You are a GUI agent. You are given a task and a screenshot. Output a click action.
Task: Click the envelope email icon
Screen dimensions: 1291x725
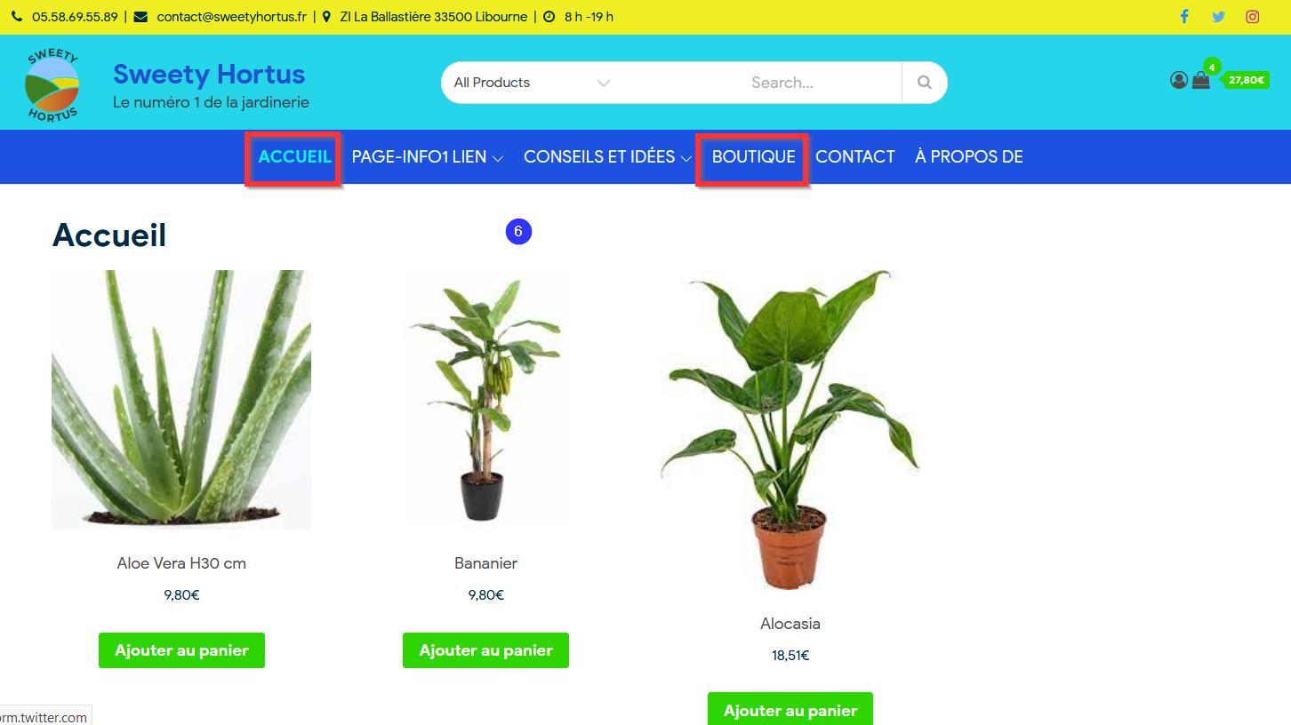140,17
